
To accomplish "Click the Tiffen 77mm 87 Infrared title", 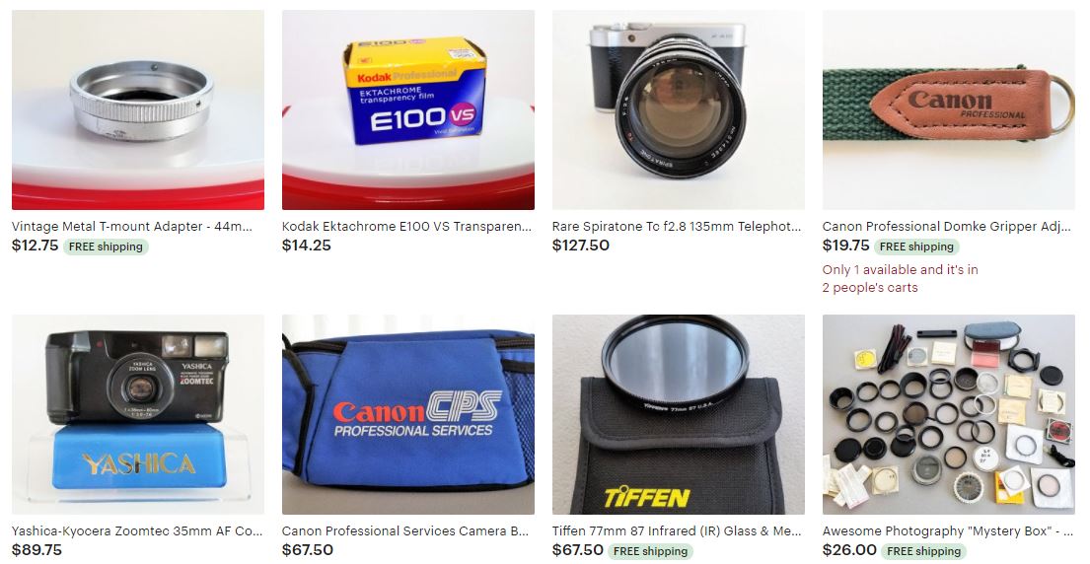I will [x=677, y=531].
